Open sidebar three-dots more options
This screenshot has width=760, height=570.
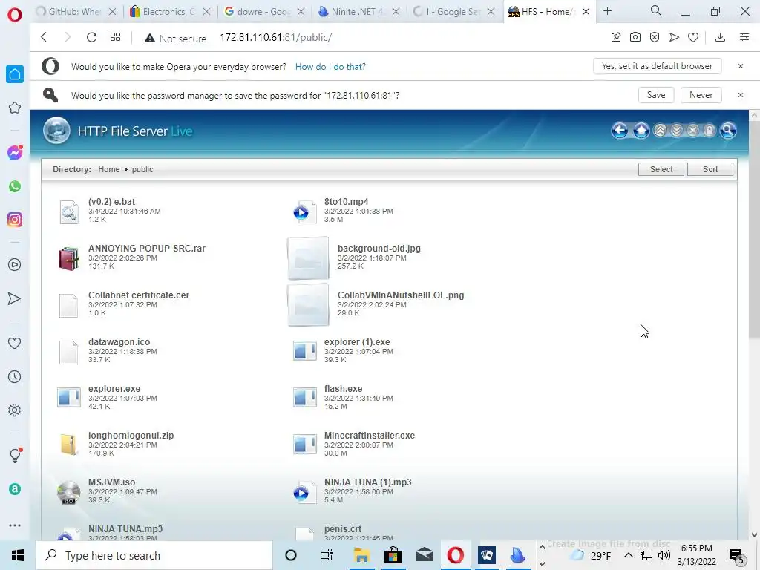[15, 525]
